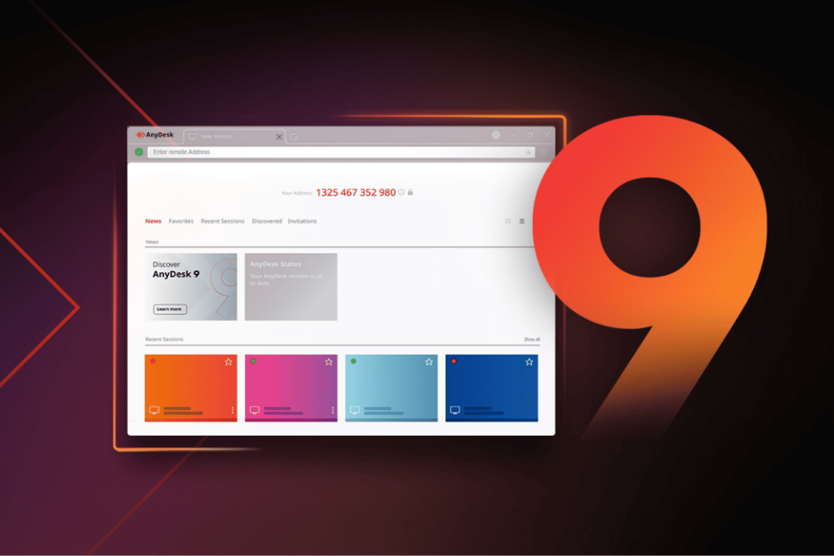Switch to the Favorites tab

[x=181, y=221]
